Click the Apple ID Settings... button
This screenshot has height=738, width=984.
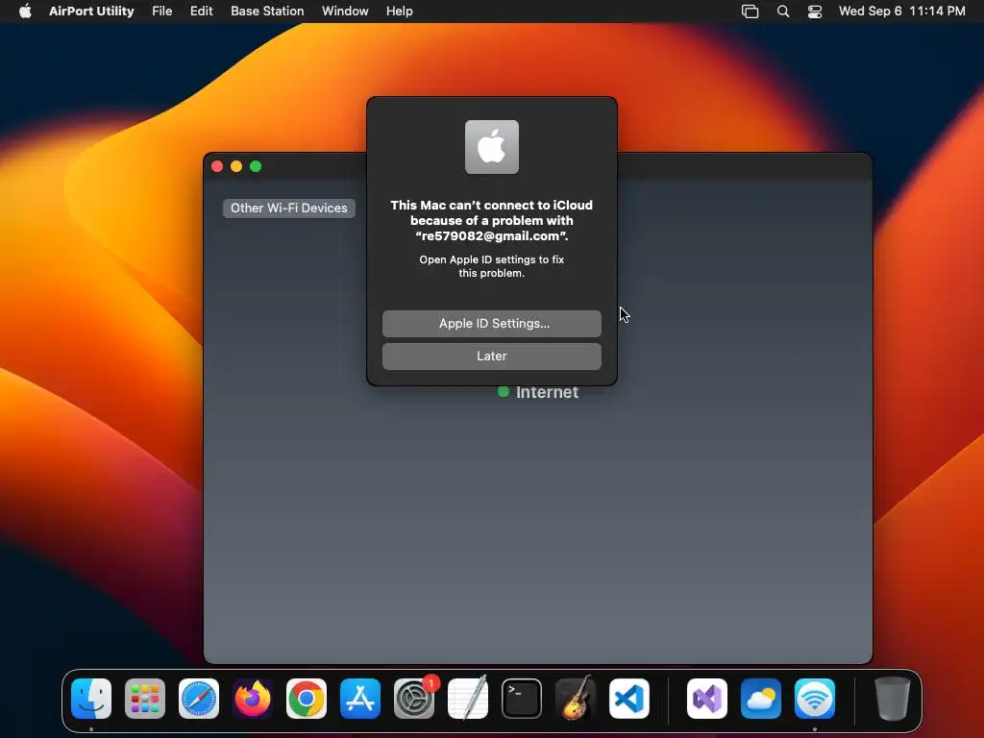(x=492, y=323)
